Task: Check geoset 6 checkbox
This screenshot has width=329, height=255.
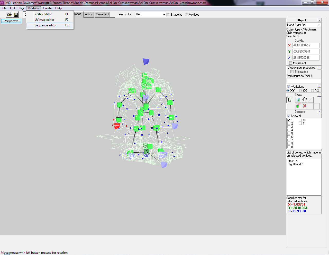Action: coord(289,137)
